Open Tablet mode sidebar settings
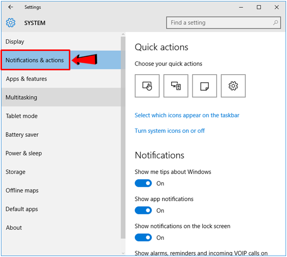287x257 pixels. pos(61,116)
